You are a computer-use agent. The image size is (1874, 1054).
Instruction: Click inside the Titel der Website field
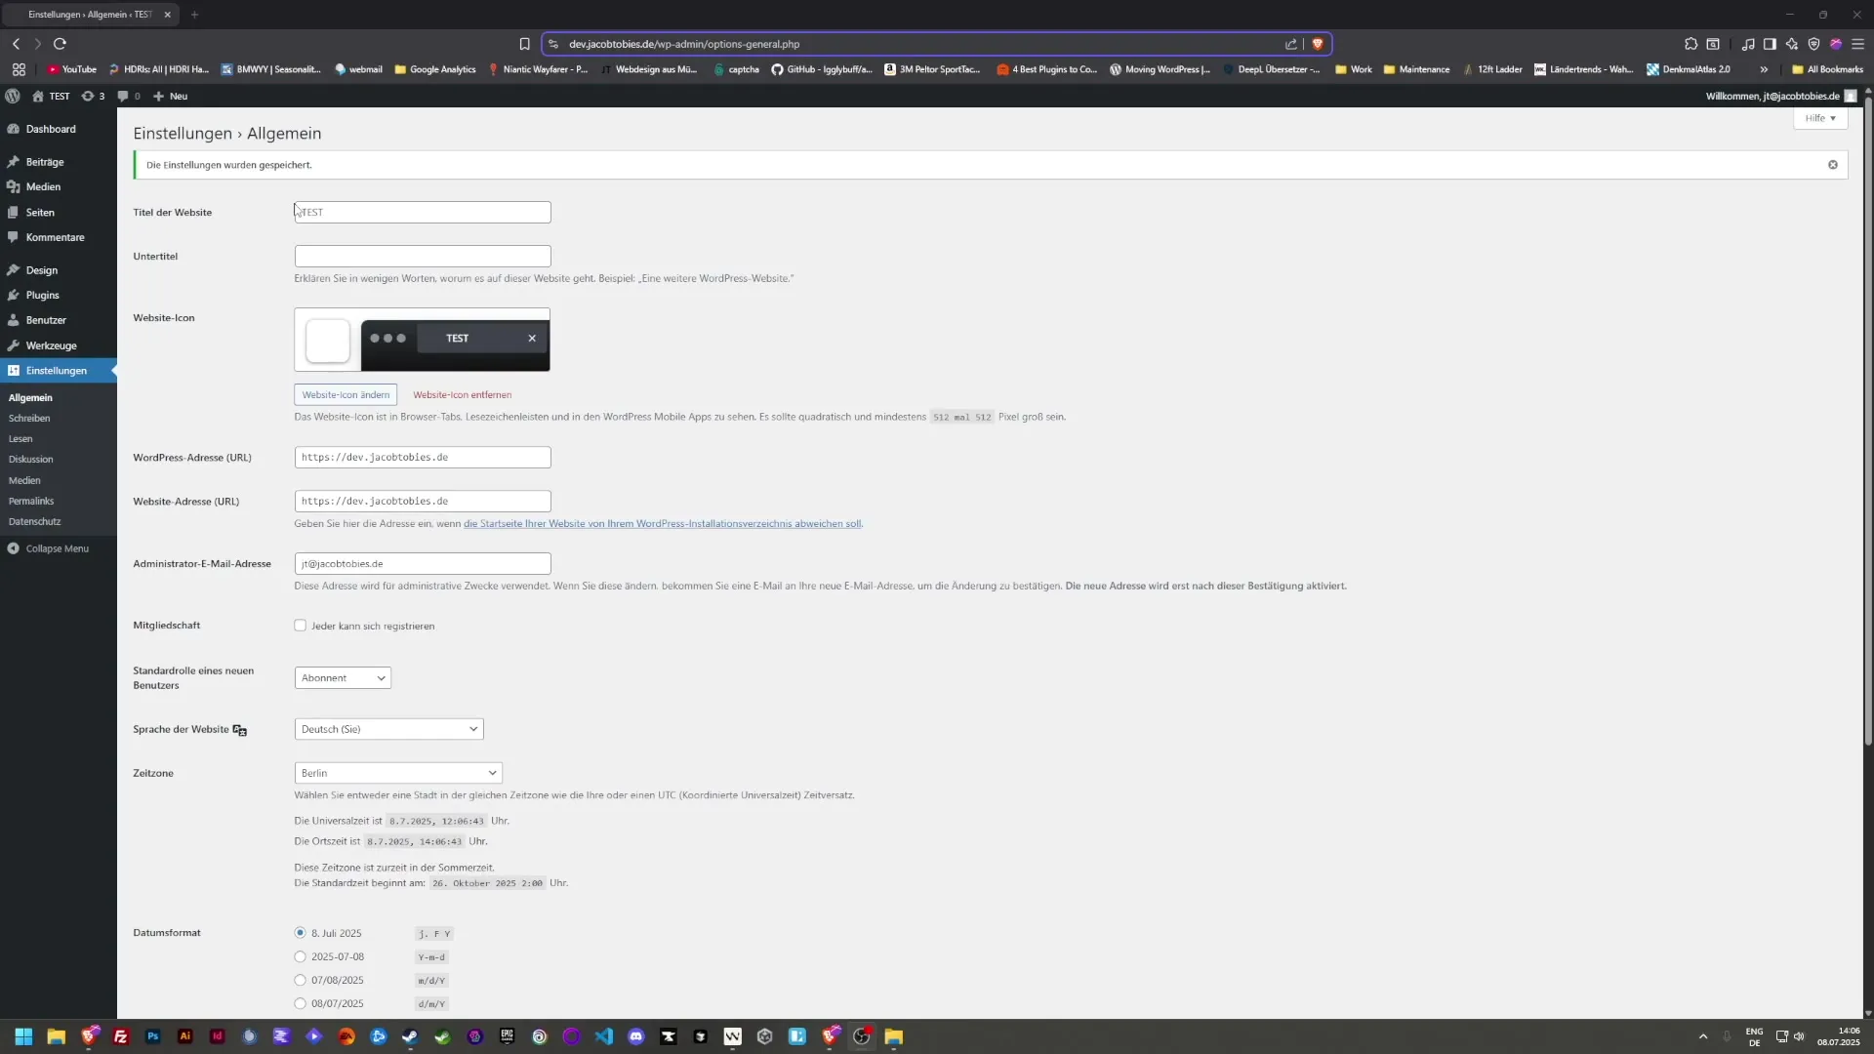click(422, 212)
